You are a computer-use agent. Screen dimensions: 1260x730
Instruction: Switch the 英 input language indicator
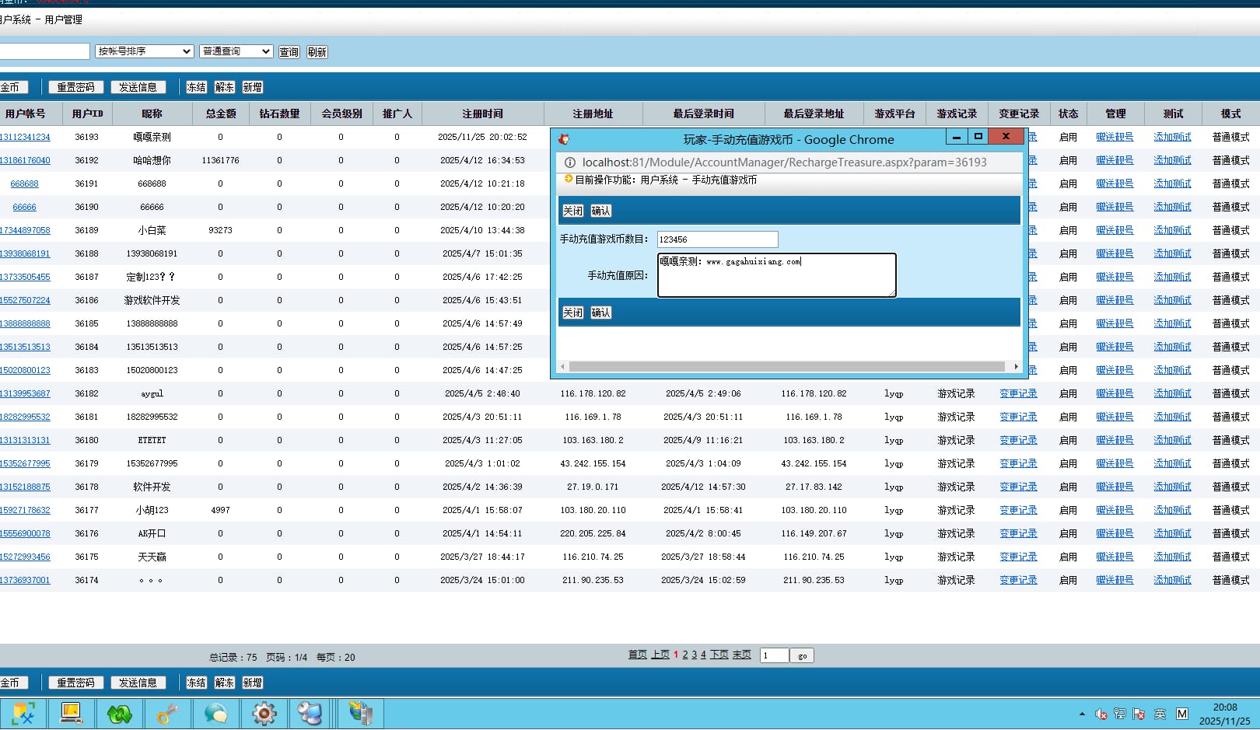click(x=1160, y=714)
